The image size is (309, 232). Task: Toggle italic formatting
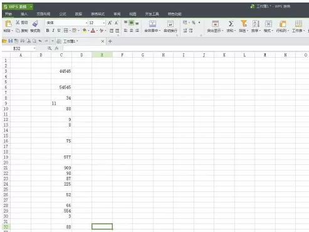click(53, 31)
